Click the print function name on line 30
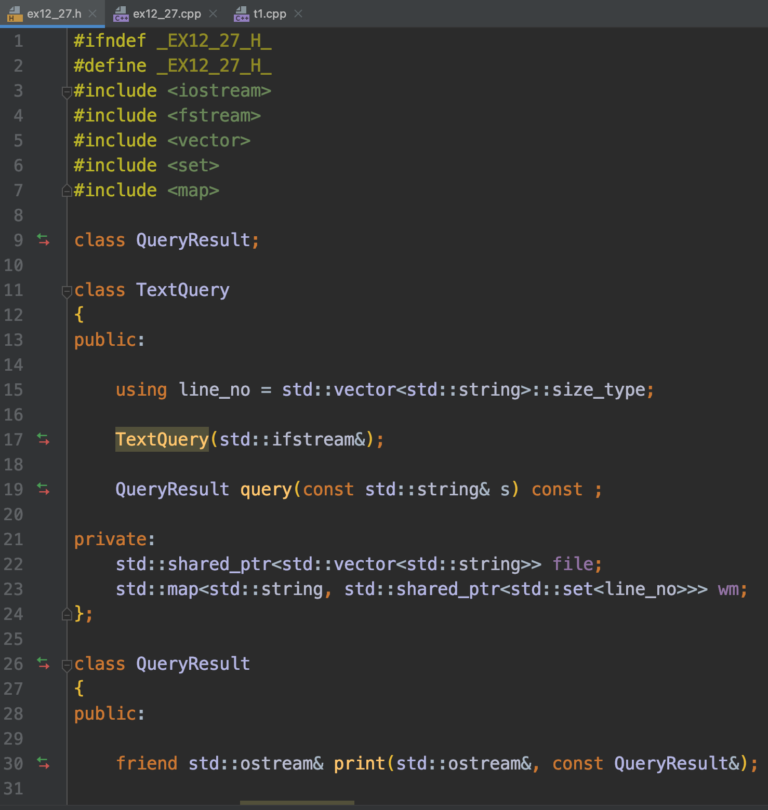768x810 pixels. coord(360,764)
